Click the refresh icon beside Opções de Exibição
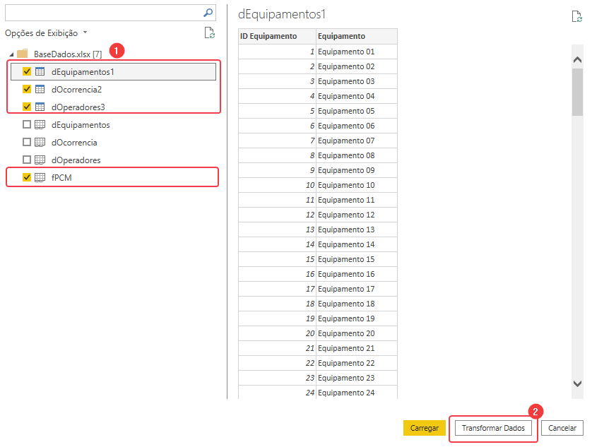 click(208, 32)
